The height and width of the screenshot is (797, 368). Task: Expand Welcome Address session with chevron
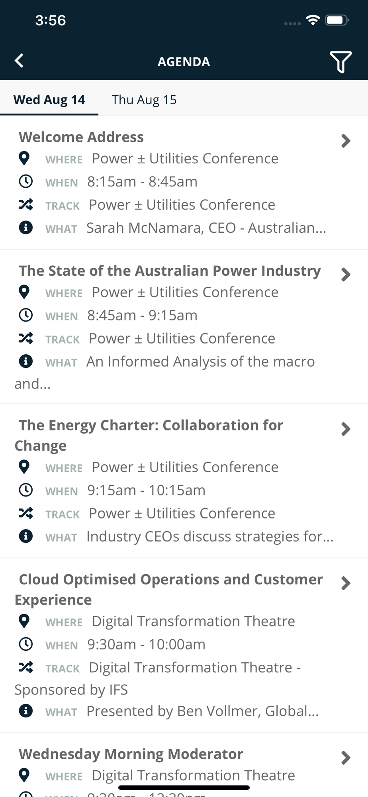[346, 141]
